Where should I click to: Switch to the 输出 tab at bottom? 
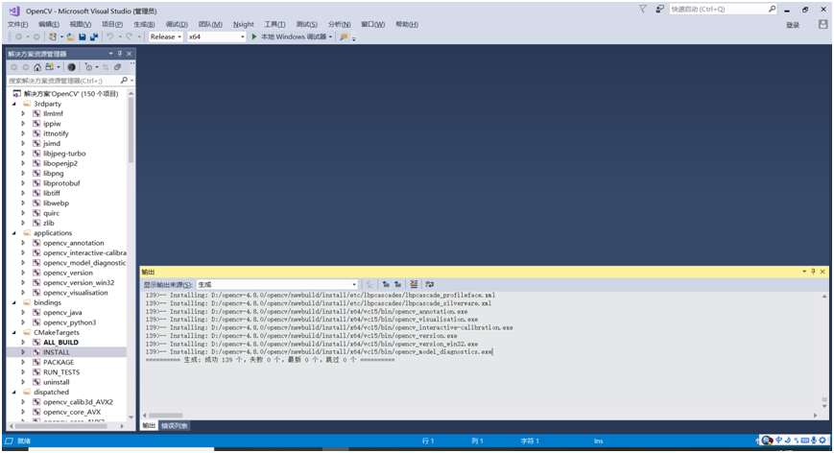point(149,426)
